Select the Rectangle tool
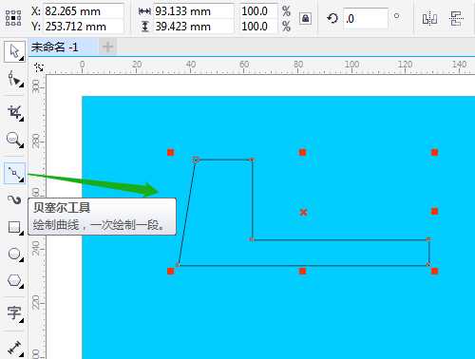Image resolution: width=475 pixels, height=359 pixels. [14, 227]
